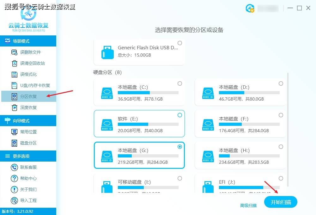Screen dimensions: 316x215
Task: Open 常用位置 in wizard mode
Action: pos(28,132)
